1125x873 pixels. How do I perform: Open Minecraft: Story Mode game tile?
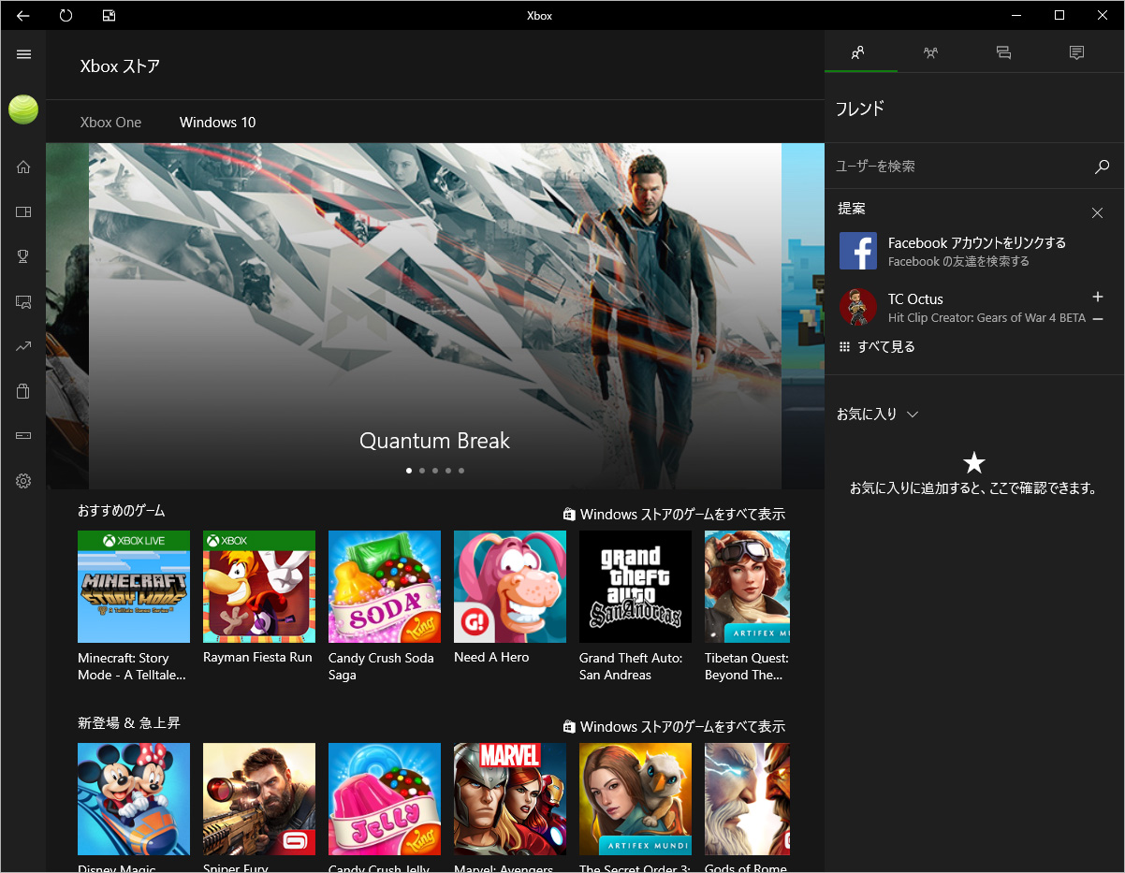[x=134, y=606]
